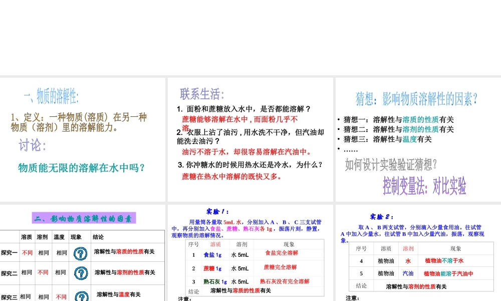
Task: Click the question mark icon in the 探究三 row
Action: pos(82,296)
